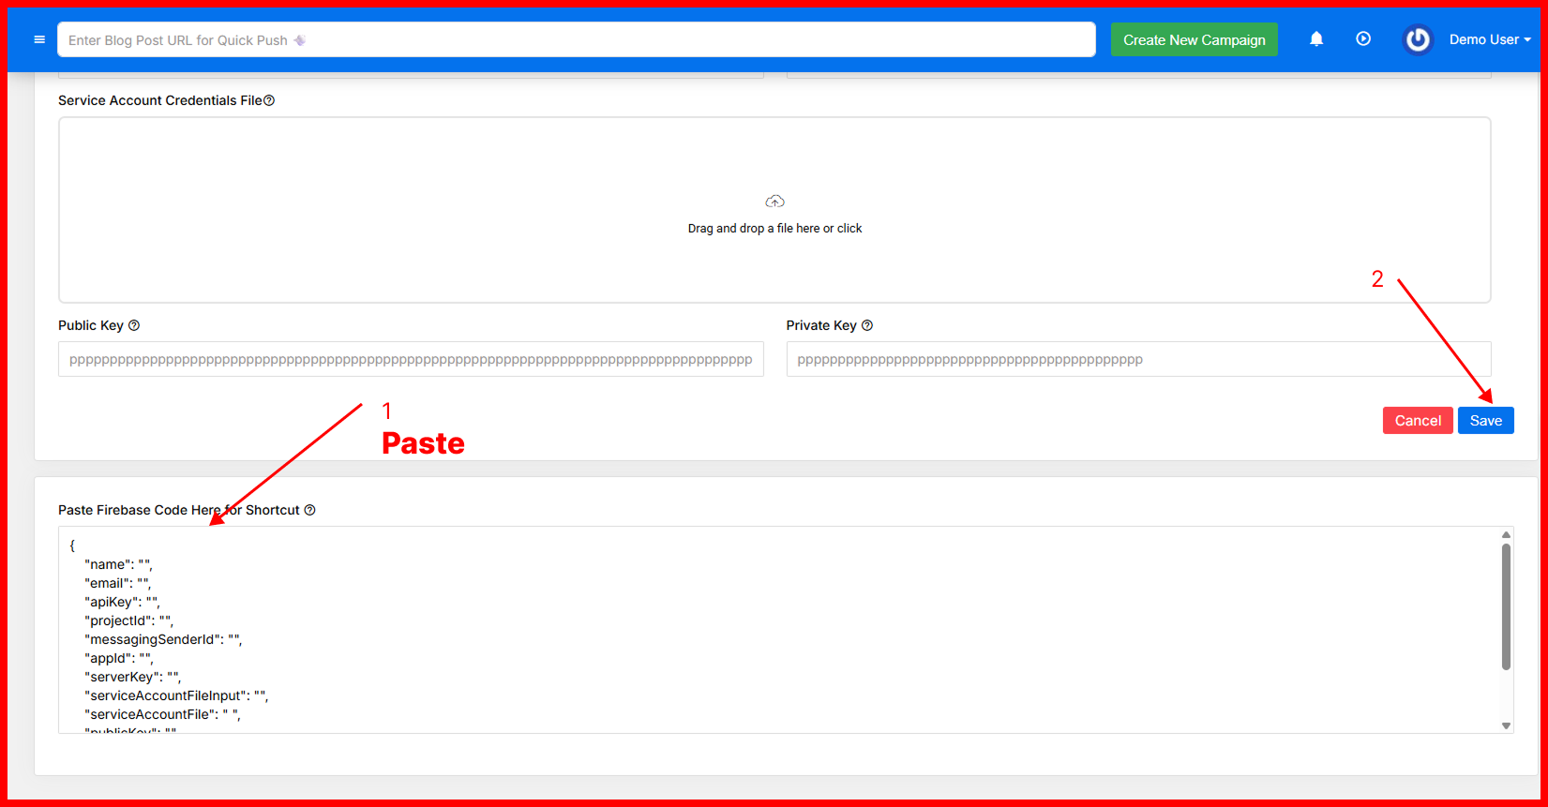Focus the Private Key input field
Screen dimensions: 1548x807
tap(1138, 359)
